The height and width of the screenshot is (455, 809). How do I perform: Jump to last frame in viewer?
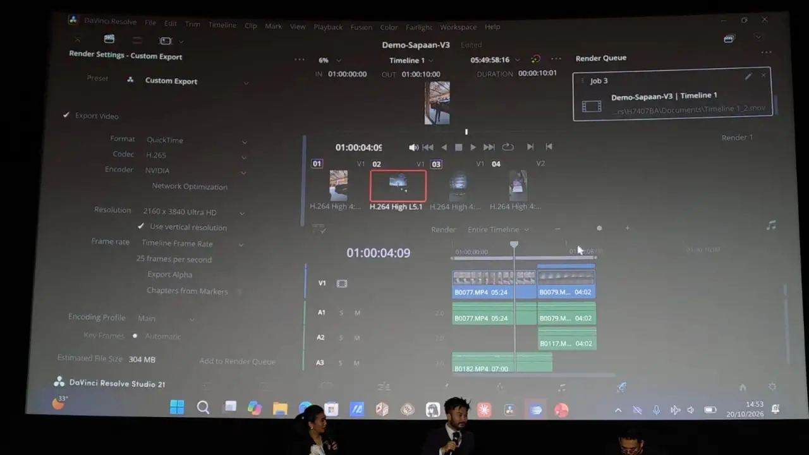pyautogui.click(x=489, y=147)
